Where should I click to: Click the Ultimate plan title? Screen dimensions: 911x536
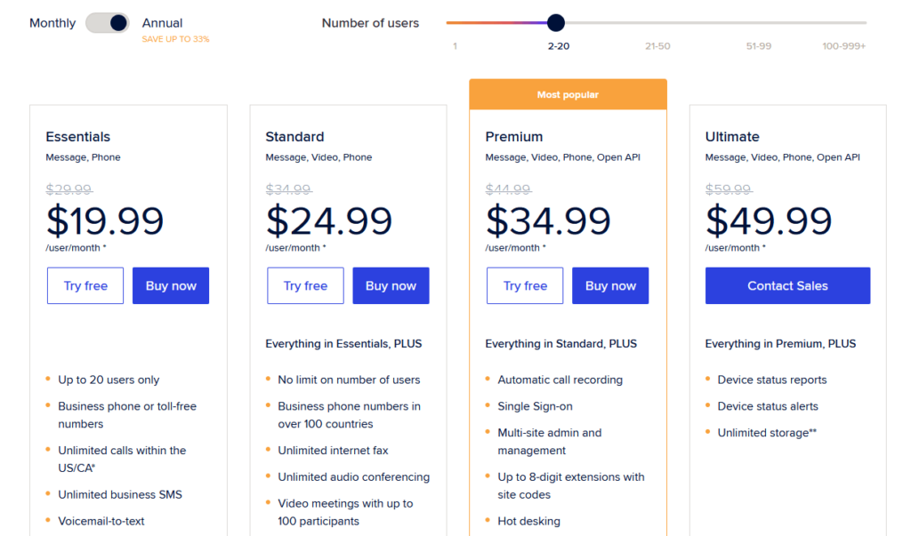coord(732,137)
